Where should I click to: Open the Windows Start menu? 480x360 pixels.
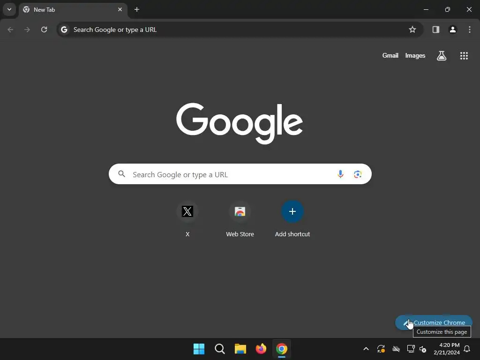click(x=199, y=349)
